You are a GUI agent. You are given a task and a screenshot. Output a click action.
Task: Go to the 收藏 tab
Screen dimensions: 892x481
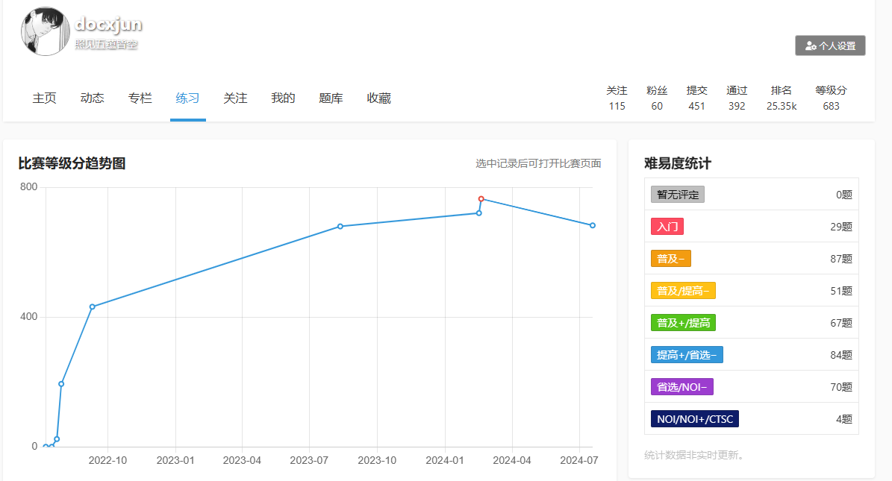point(379,98)
